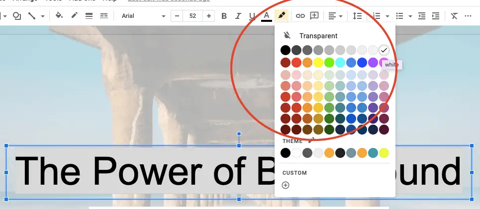Open the Fill color paint bucket
This screenshot has height=209, width=480.
(x=59, y=15)
